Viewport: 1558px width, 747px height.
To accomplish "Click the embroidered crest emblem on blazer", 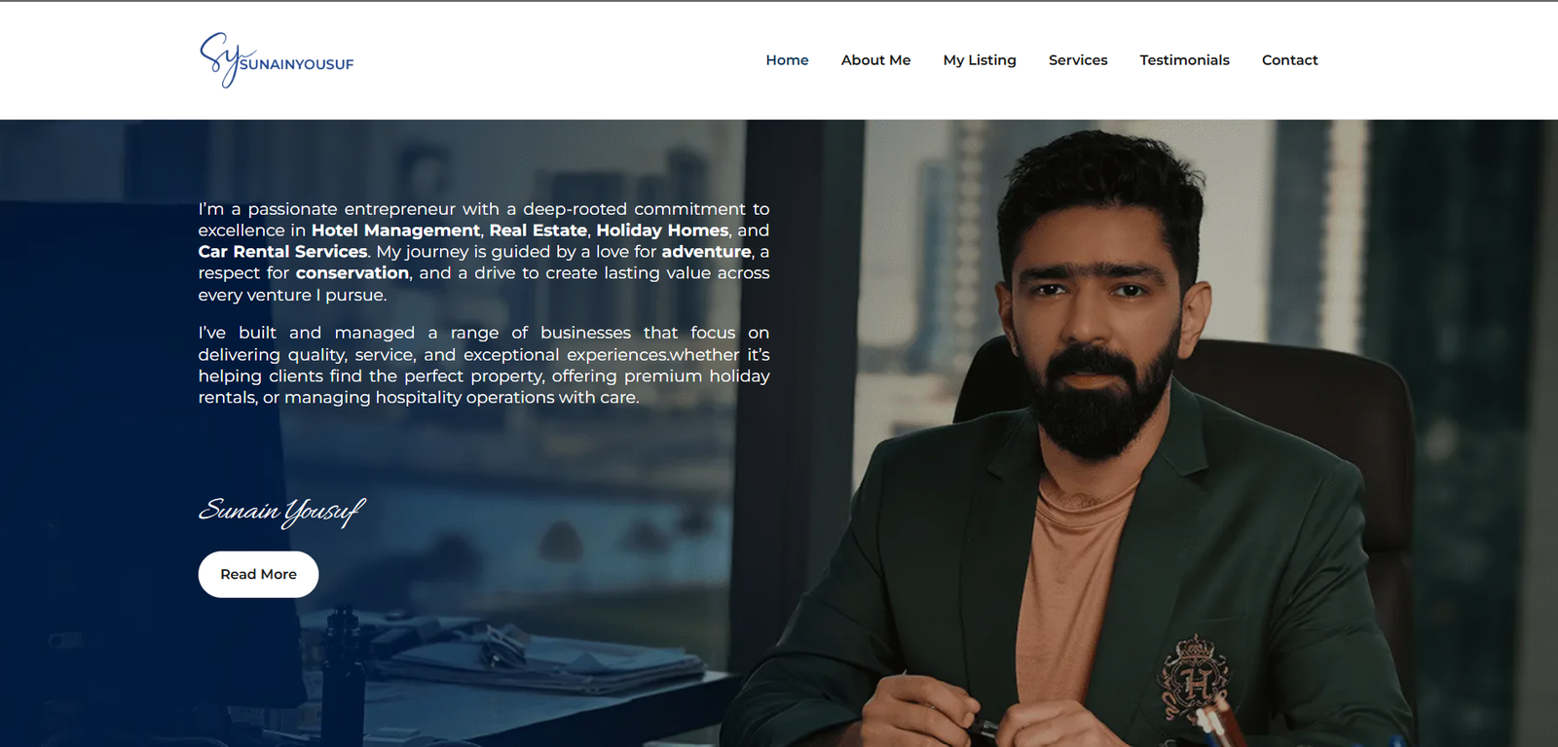I will tap(1194, 678).
